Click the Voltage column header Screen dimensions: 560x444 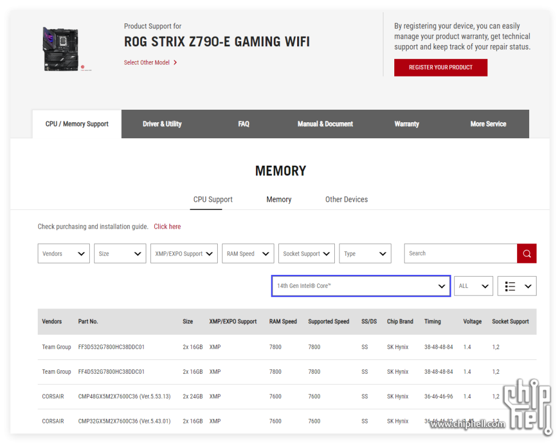click(x=472, y=322)
